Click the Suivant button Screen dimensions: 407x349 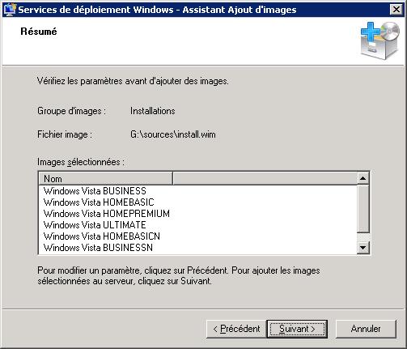(x=297, y=329)
